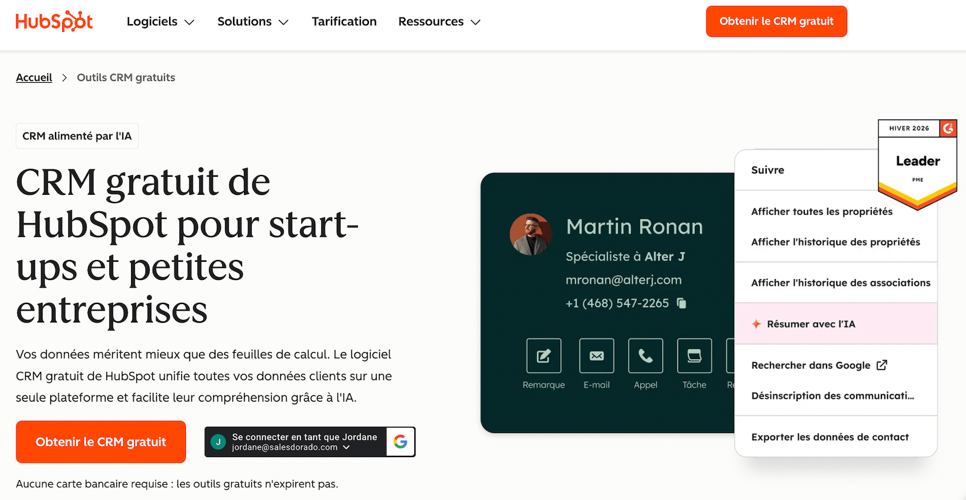Click the HubSpot logo

click(x=54, y=21)
